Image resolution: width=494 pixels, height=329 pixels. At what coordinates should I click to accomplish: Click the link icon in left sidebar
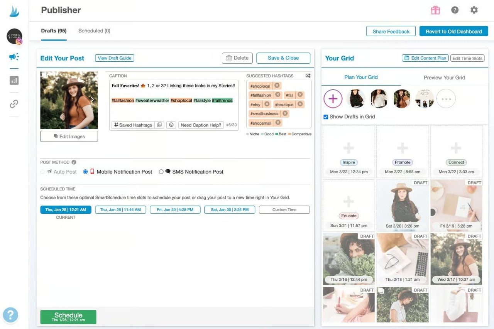click(x=14, y=104)
